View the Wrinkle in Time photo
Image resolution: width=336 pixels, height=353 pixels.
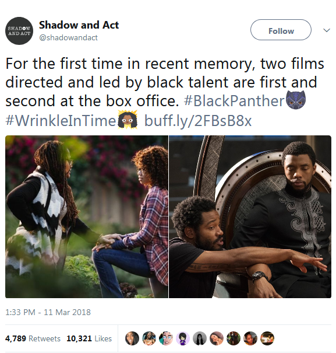tap(87, 216)
